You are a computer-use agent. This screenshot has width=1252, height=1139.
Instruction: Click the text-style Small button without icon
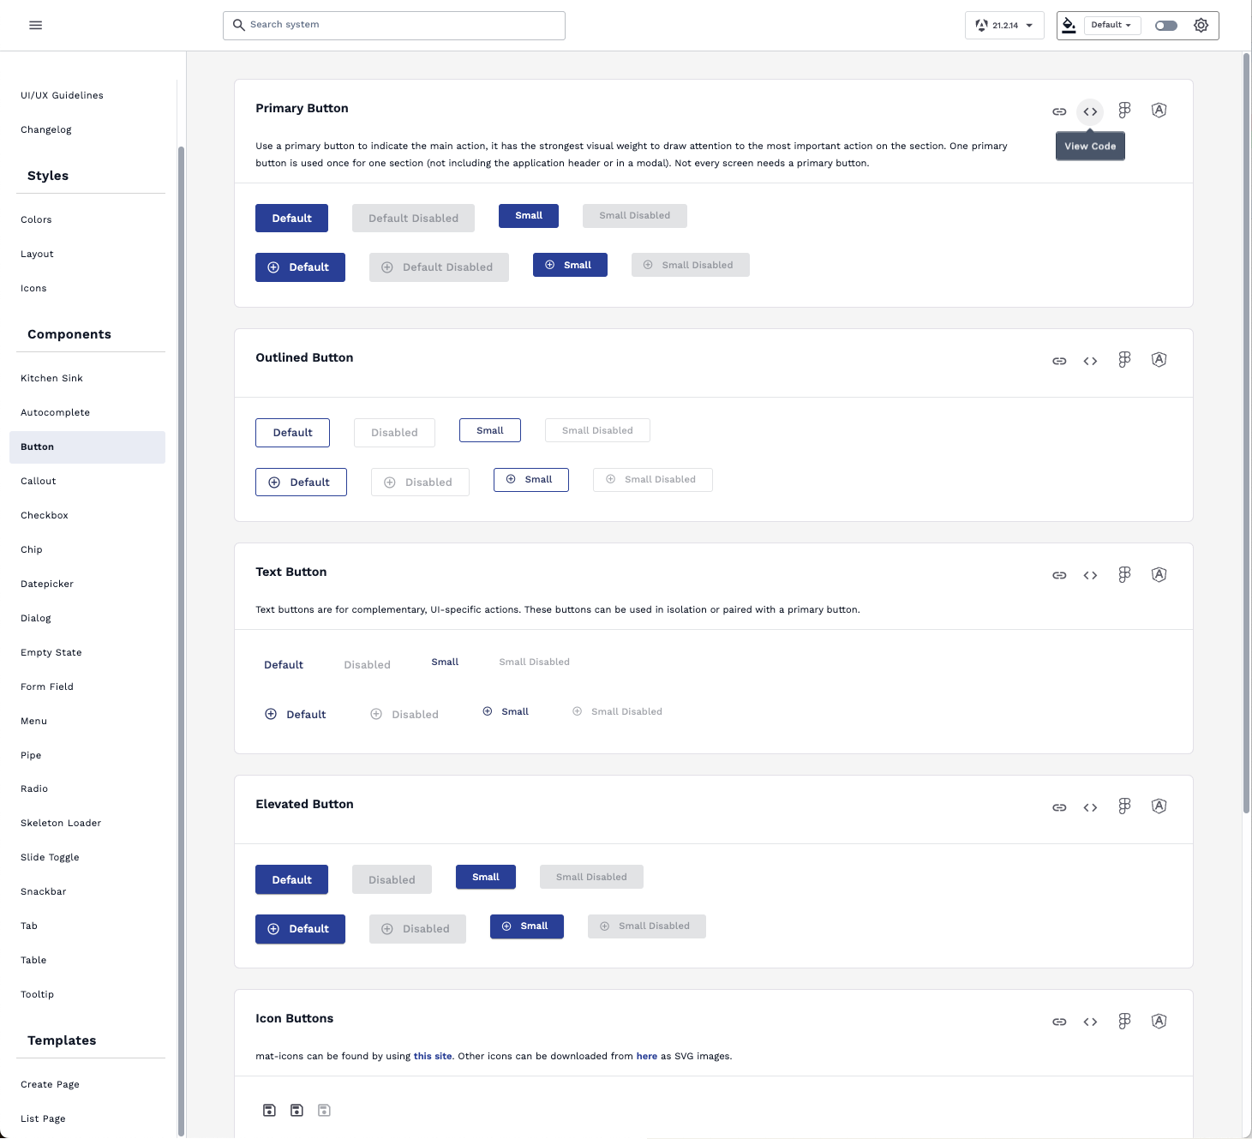(x=445, y=662)
